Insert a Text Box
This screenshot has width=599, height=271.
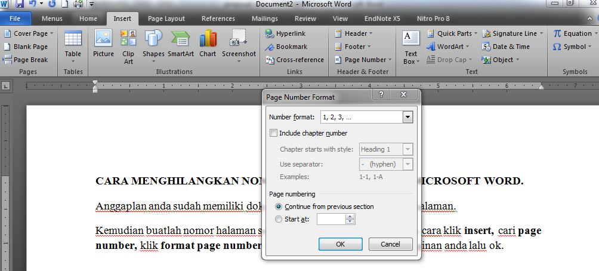[411, 47]
